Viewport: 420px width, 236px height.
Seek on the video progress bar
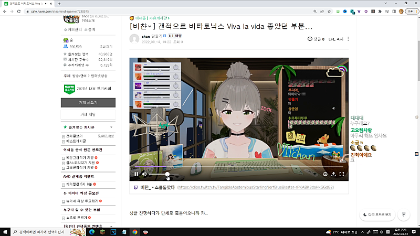tap(239, 166)
